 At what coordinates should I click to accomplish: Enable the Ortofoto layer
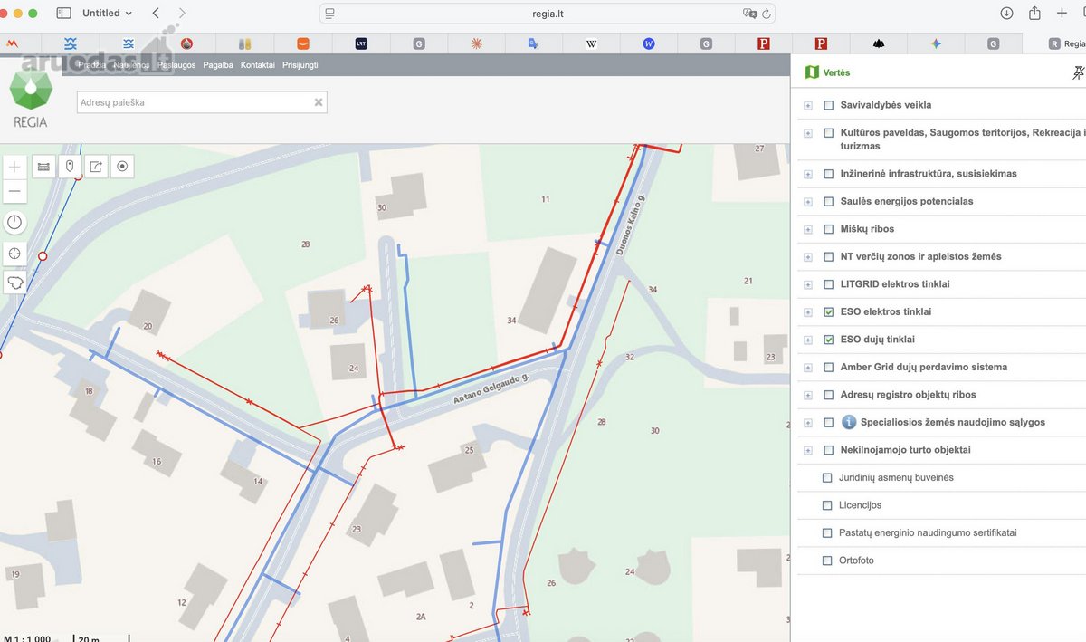(x=826, y=561)
